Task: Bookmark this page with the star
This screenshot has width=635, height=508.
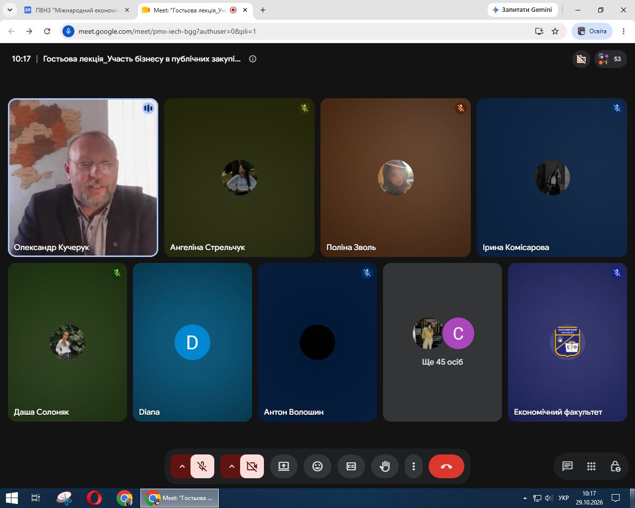Action: click(x=555, y=31)
